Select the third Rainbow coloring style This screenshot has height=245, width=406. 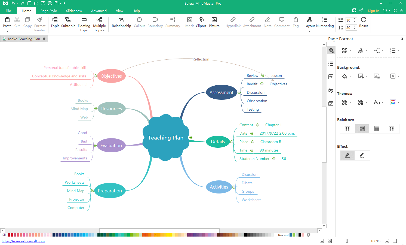tap(377, 128)
